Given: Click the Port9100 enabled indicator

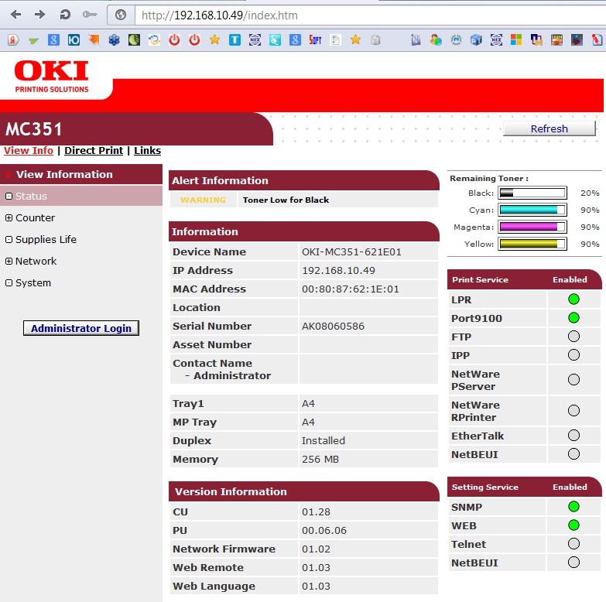Looking at the screenshot, I should (x=573, y=317).
